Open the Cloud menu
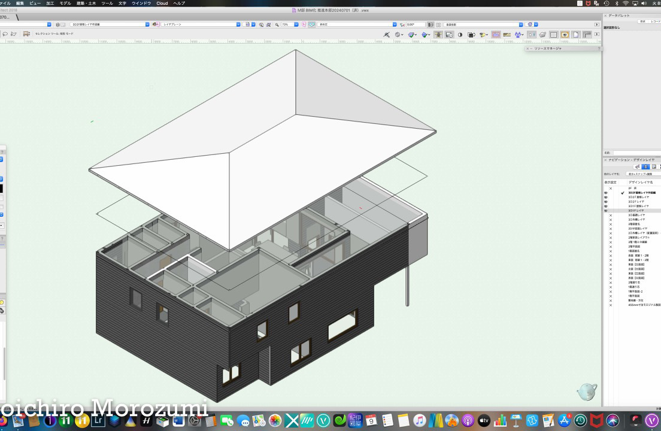The width and height of the screenshot is (661, 431). coord(162,3)
